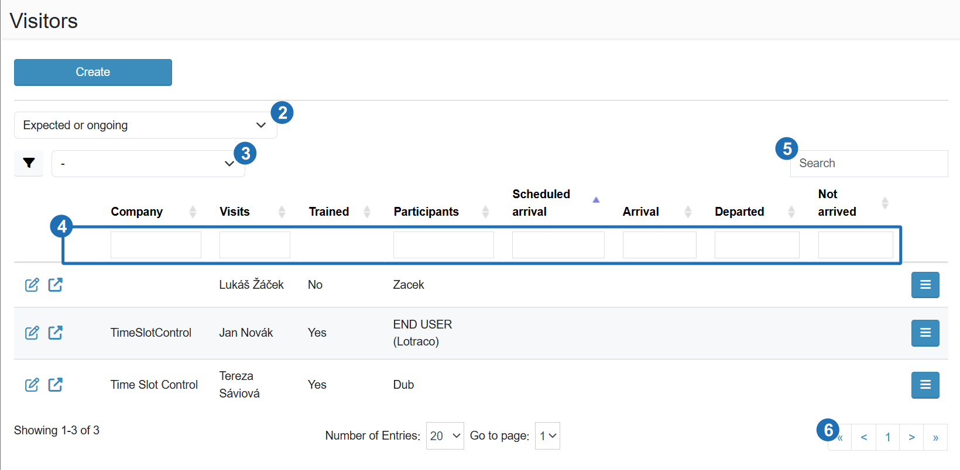Sort the table by Company column
This screenshot has width=960, height=470.
coord(137,212)
